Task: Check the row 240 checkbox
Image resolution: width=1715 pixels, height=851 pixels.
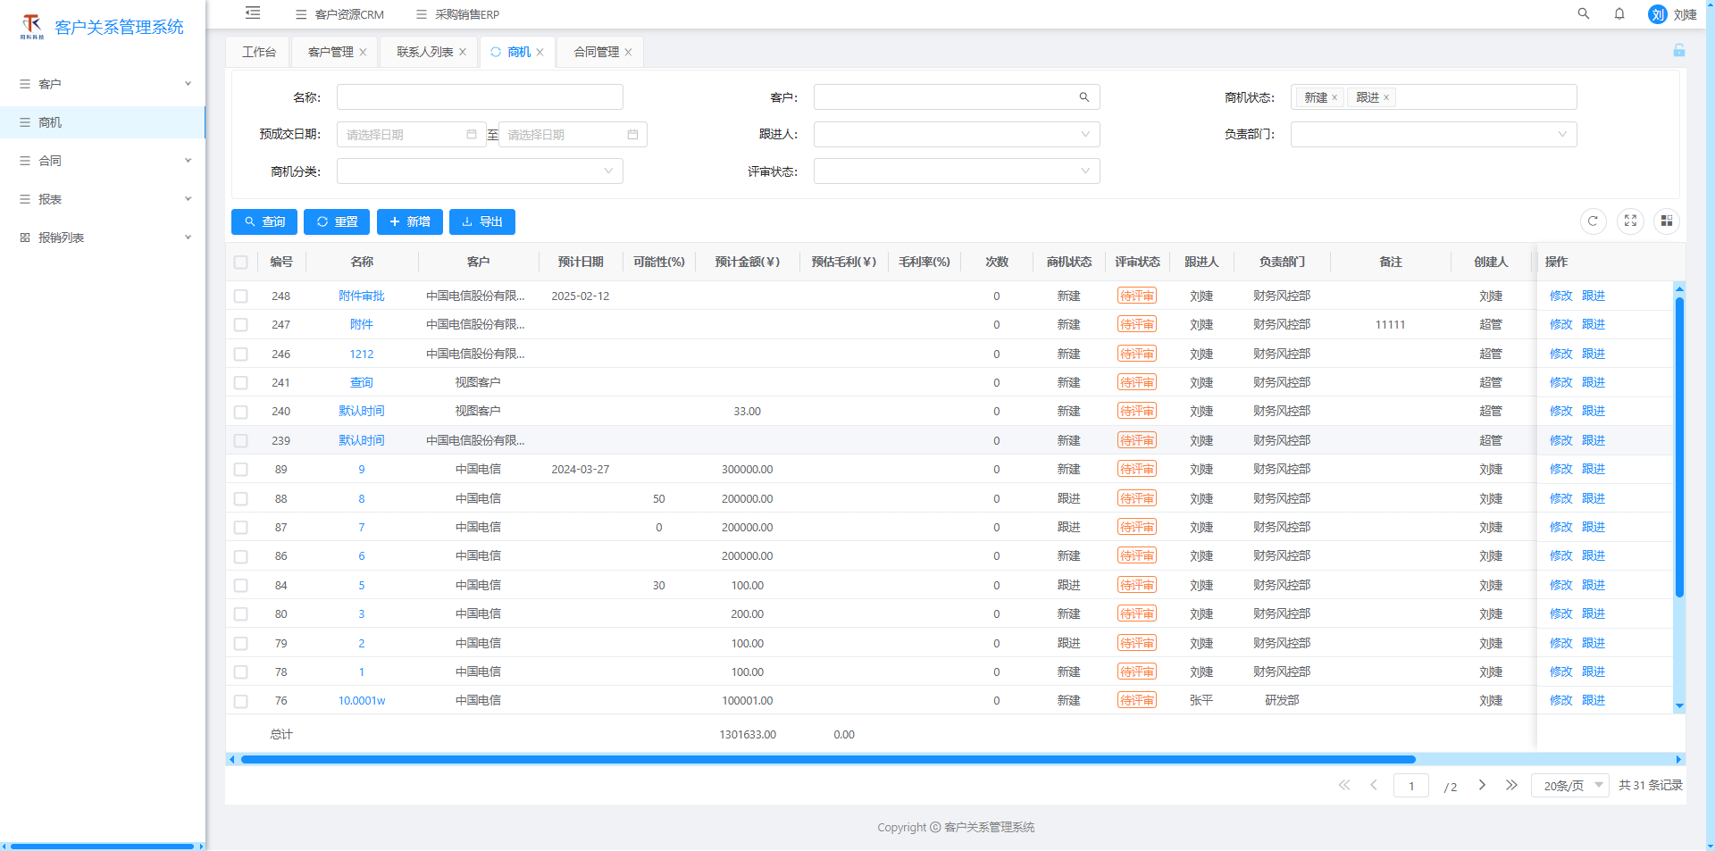Action: (241, 412)
